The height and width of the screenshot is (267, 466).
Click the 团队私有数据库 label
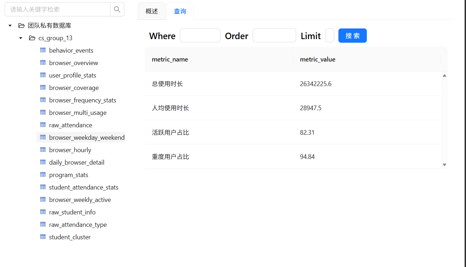(50, 26)
